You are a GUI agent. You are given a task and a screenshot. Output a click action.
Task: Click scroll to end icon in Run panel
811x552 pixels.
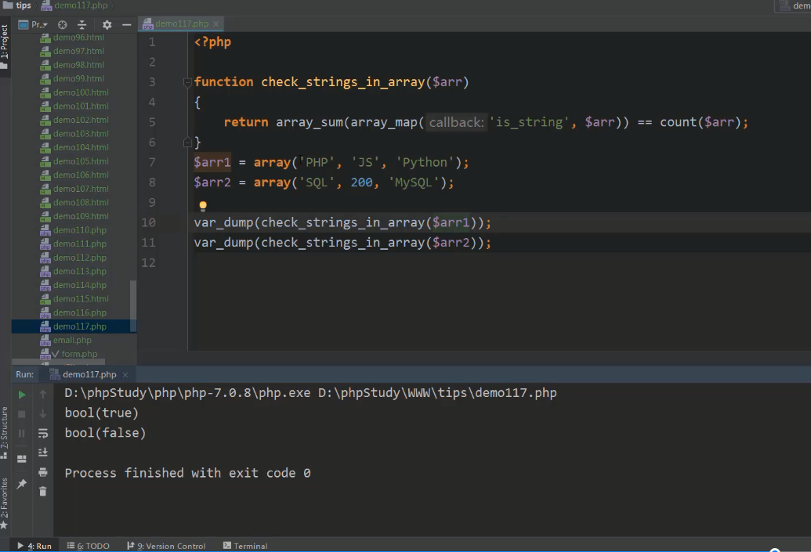coord(43,453)
